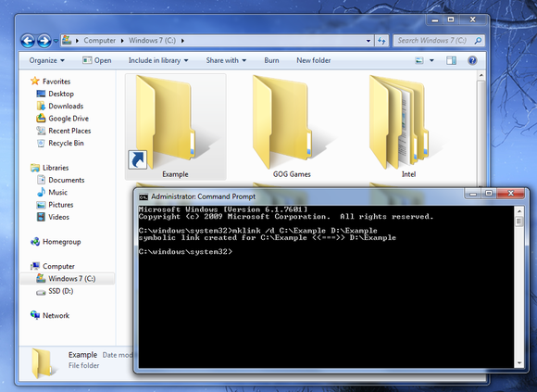The height and width of the screenshot is (392, 537).
Task: Open the Music library
Action: click(52, 192)
